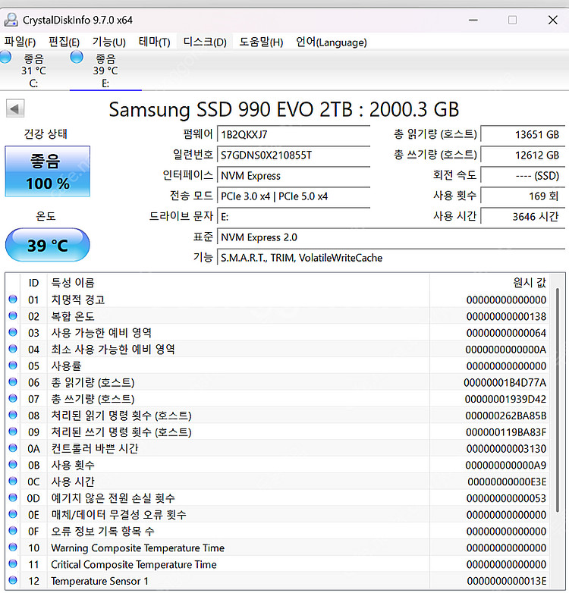The height and width of the screenshot is (593, 569).
Task: Click status dot for 예기치 않은 전원 손실 횟수
Action: click(13, 497)
